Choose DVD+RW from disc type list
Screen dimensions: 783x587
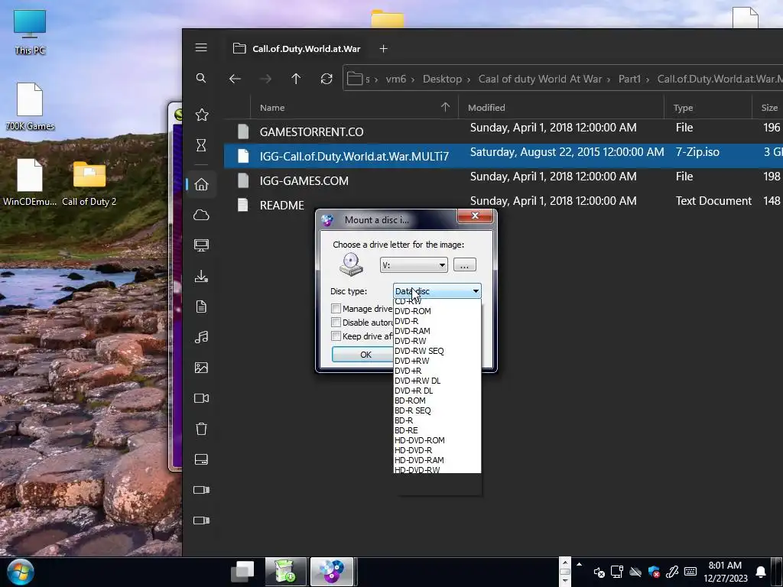[437, 361]
